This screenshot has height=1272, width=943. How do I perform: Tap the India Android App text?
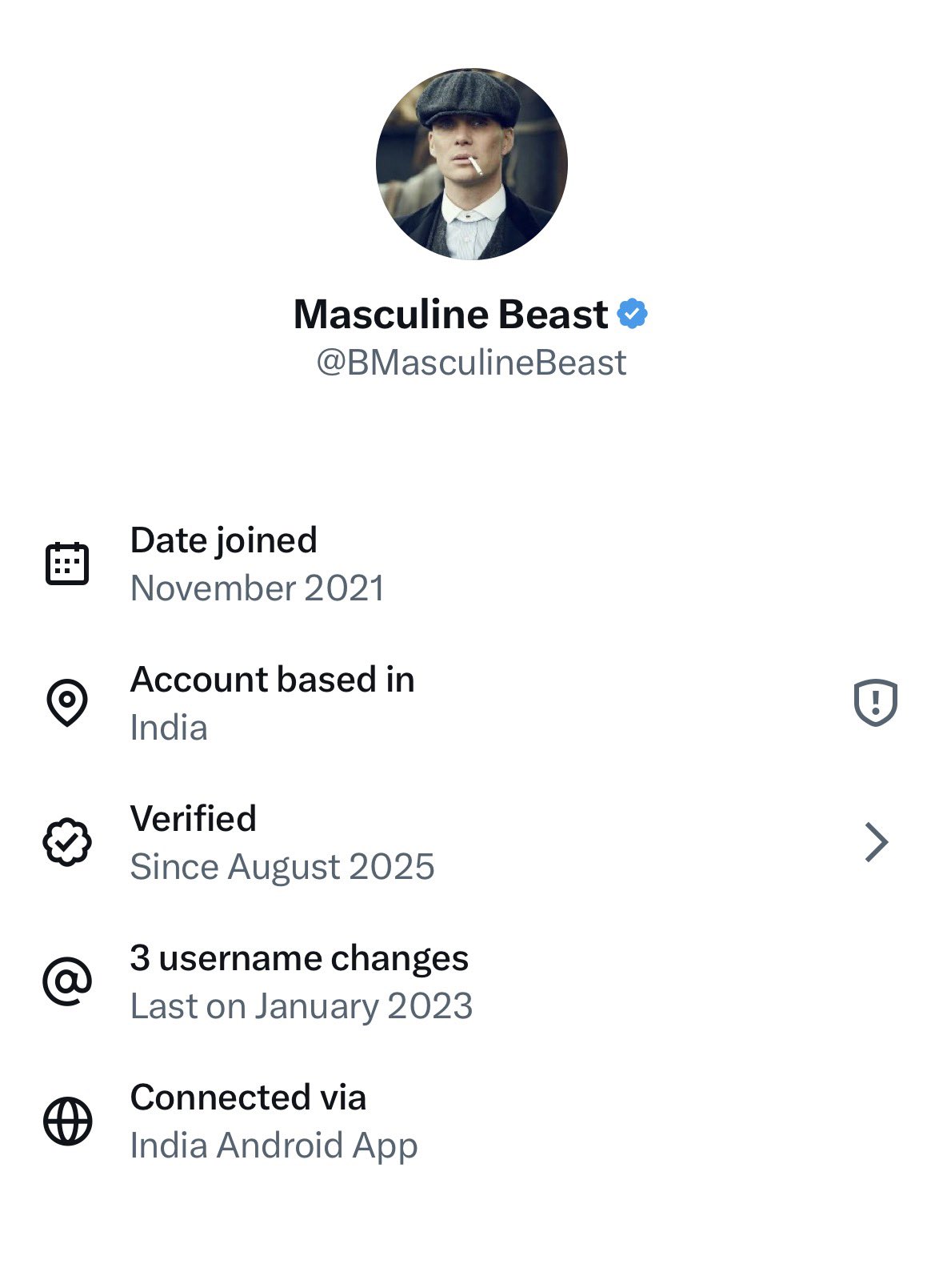pyautogui.click(x=274, y=1146)
